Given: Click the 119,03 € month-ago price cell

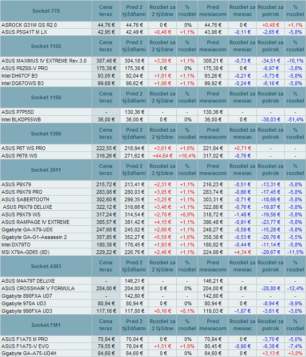Looking at the screenshot, I should [x=213, y=311].
